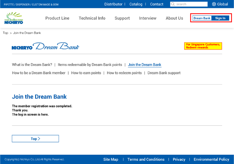
Task: Click The log in screen is here text
Action: 30,114
